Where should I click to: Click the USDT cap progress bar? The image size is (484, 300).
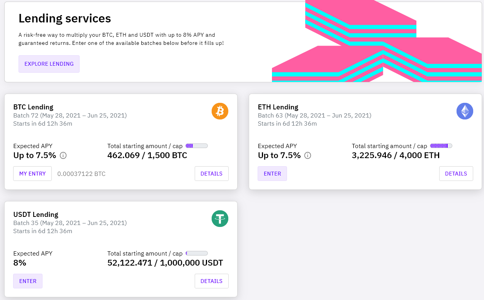(197, 253)
